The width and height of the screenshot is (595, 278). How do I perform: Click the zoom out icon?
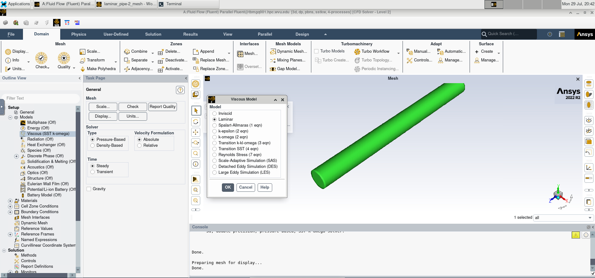196,200
